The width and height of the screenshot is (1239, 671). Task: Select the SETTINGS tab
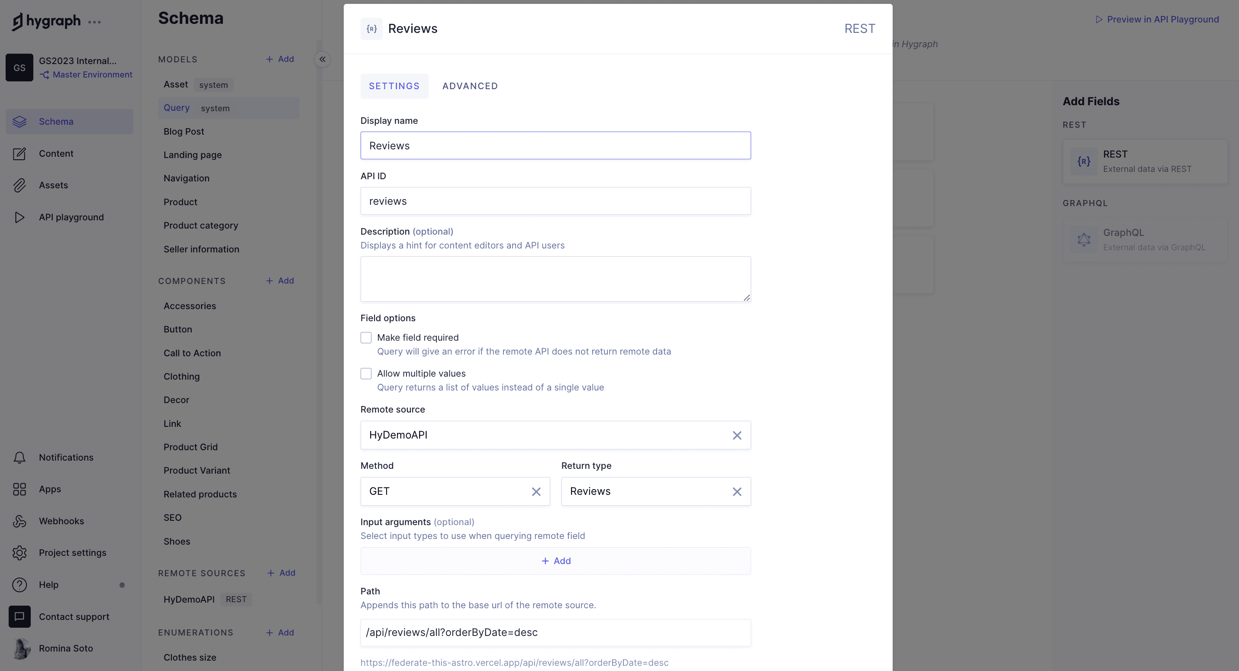tap(394, 86)
